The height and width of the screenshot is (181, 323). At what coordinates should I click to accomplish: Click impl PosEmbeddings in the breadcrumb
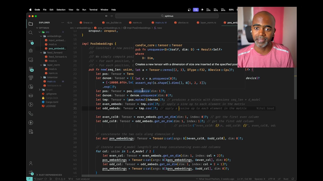(x=137, y=28)
